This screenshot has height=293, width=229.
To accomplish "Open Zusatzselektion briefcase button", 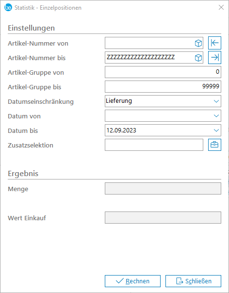I will pos(214,145).
